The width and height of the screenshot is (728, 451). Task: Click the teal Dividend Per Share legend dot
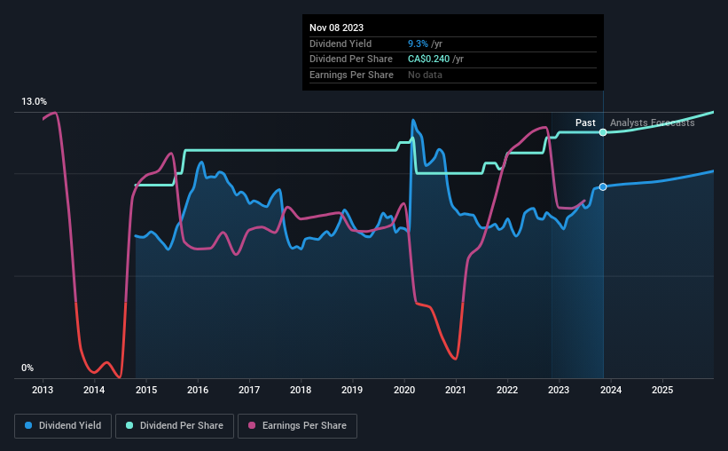(x=129, y=425)
